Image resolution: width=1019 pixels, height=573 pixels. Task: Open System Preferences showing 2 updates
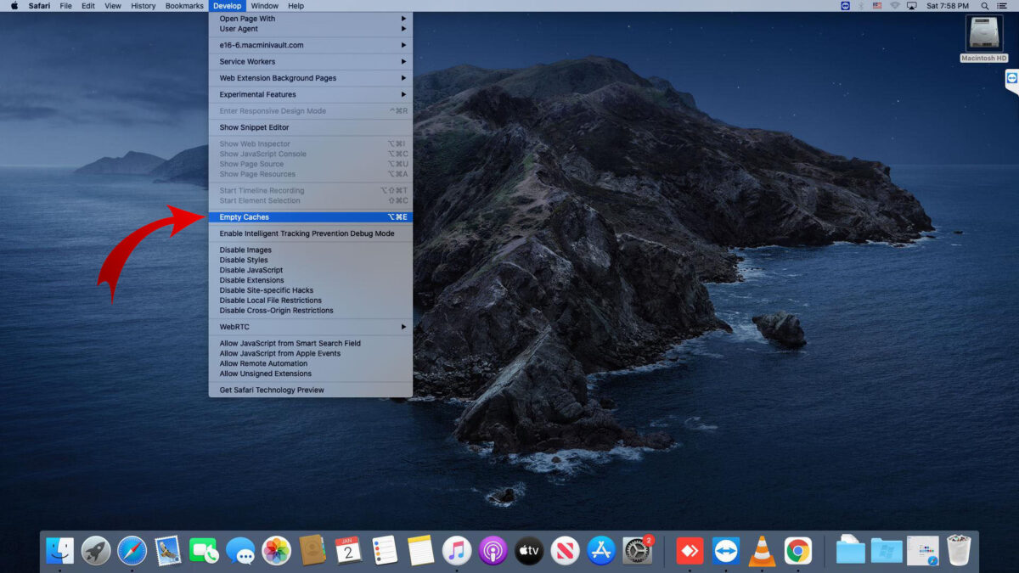(x=637, y=550)
